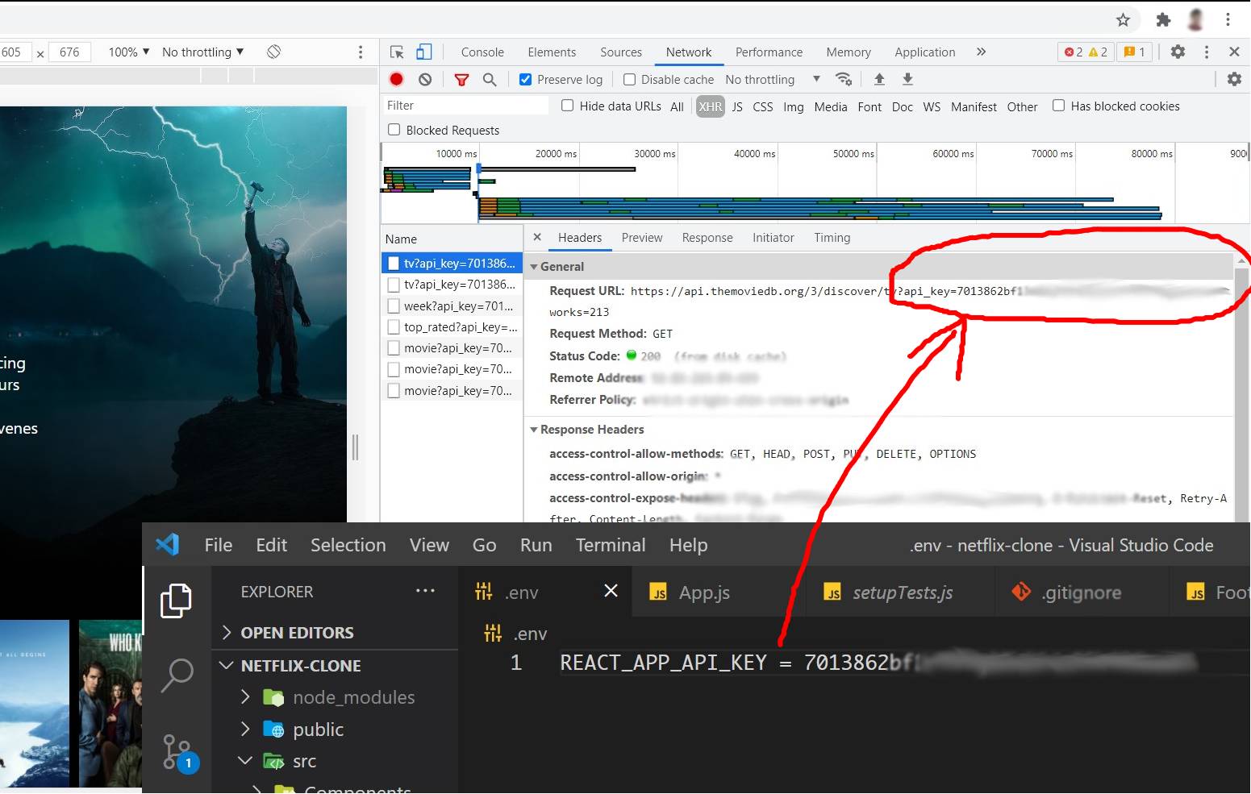This screenshot has height=794, width=1251.
Task: Show more DevTools tabs chevron
Action: [981, 52]
